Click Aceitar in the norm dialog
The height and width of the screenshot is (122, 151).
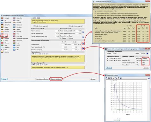4,79
